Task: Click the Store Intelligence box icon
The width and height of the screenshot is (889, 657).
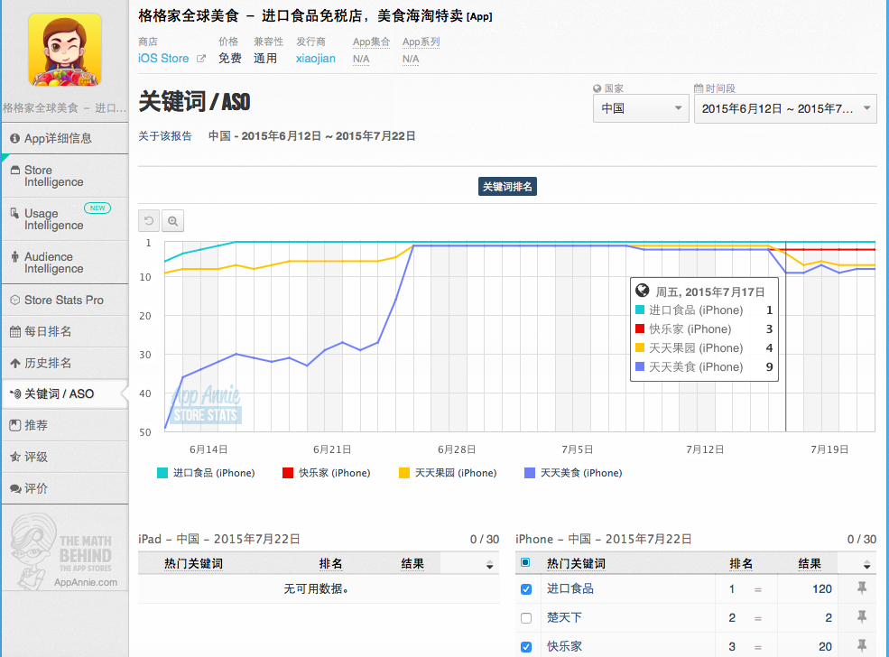Action: point(15,170)
